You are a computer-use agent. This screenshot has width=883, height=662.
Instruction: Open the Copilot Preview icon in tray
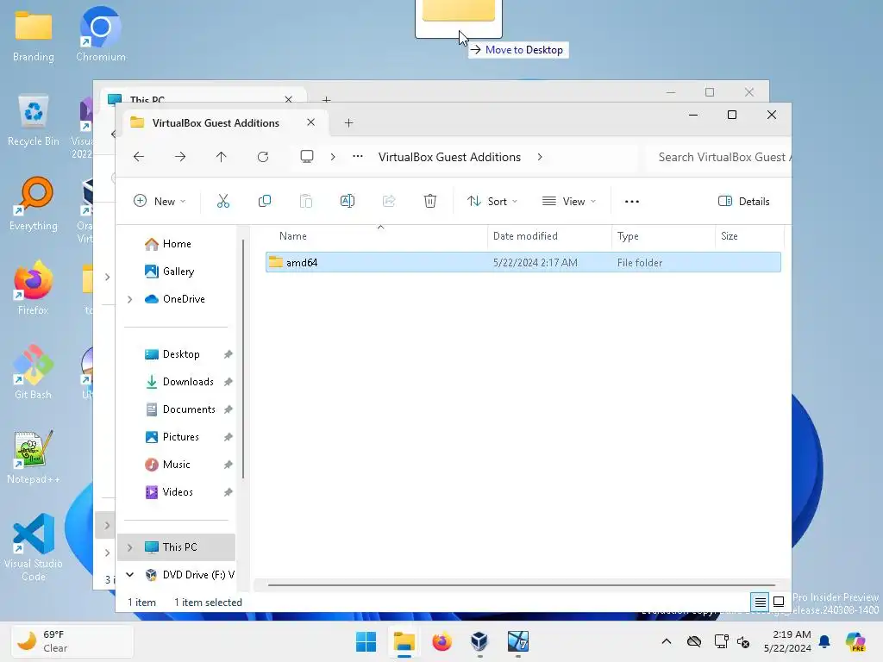point(855,641)
